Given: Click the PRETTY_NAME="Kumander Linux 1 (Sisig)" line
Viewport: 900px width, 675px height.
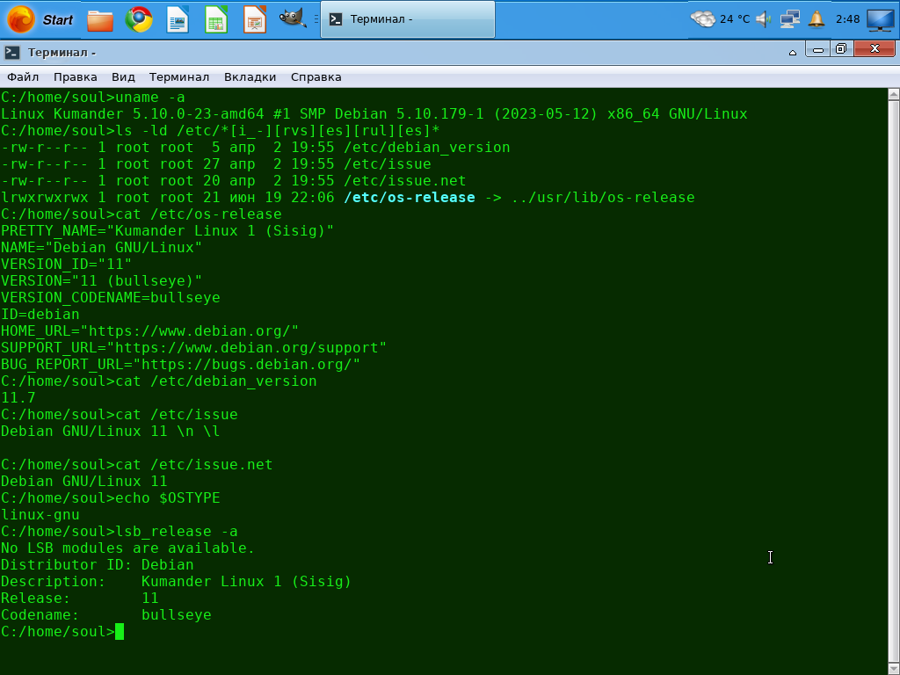Looking at the screenshot, I should click(167, 231).
